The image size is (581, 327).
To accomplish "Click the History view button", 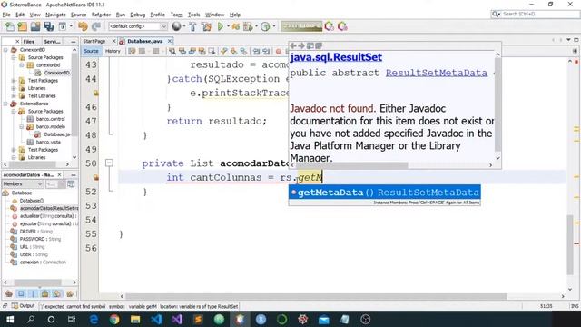I will point(113,51).
